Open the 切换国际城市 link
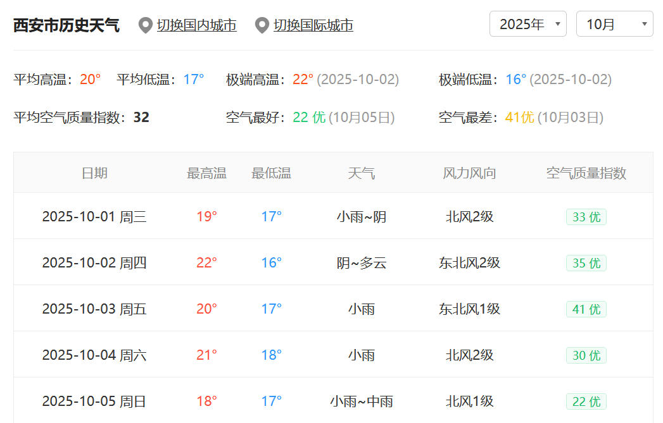The width and height of the screenshot is (663, 423). tap(313, 25)
